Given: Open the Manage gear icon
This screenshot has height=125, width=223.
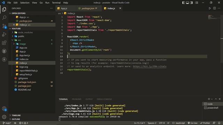Looking at the screenshot, I should (4, 117).
